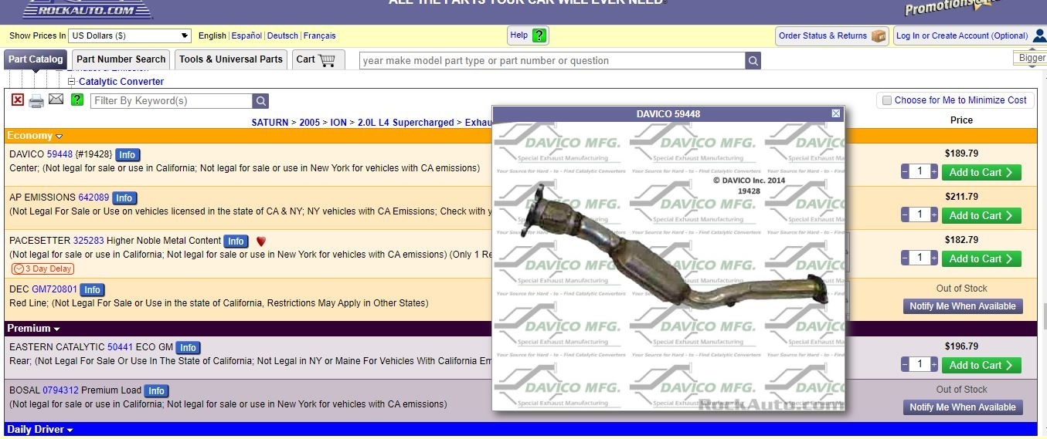Open Info for EASTERN CATALYTIC 50441

[188, 348]
